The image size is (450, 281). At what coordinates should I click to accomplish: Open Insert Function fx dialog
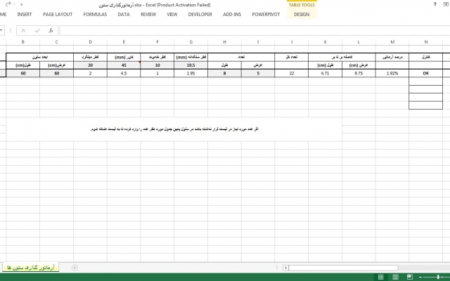(x=51, y=30)
